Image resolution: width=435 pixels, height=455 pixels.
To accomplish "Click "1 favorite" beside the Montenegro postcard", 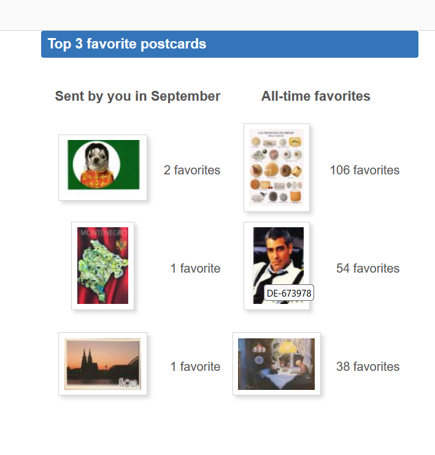I will tap(195, 268).
